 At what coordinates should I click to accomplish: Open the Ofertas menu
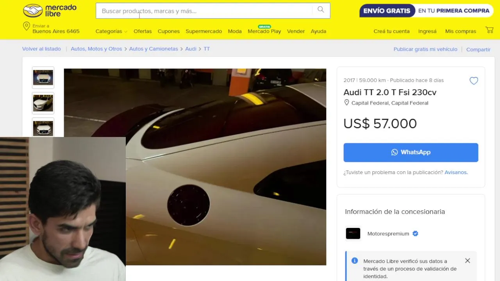(x=143, y=31)
